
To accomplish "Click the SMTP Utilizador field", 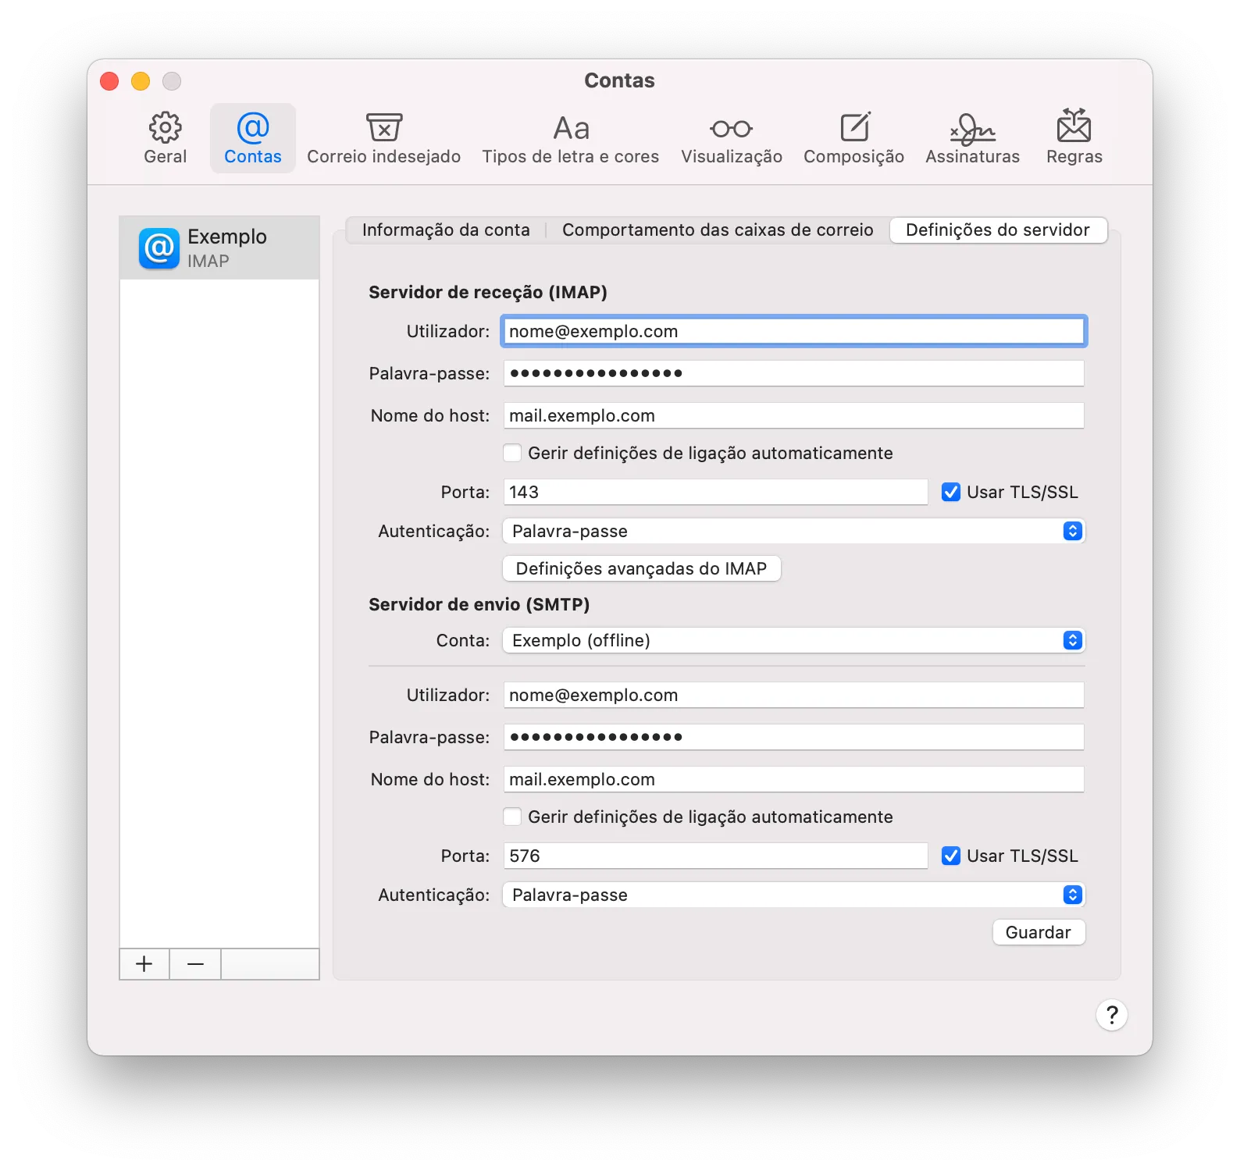I will 794,695.
